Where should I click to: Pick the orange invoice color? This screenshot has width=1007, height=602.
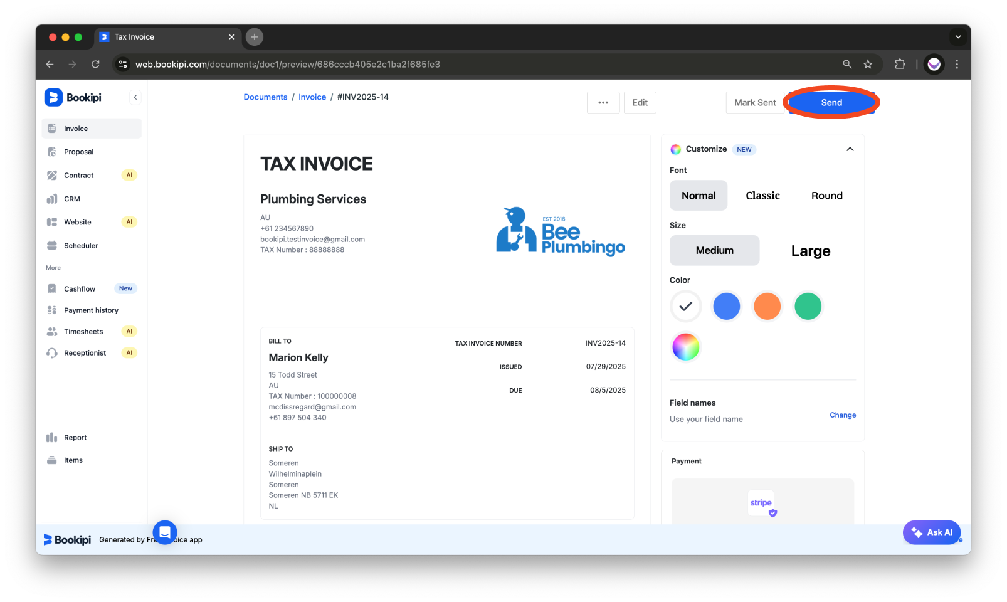pyautogui.click(x=767, y=307)
